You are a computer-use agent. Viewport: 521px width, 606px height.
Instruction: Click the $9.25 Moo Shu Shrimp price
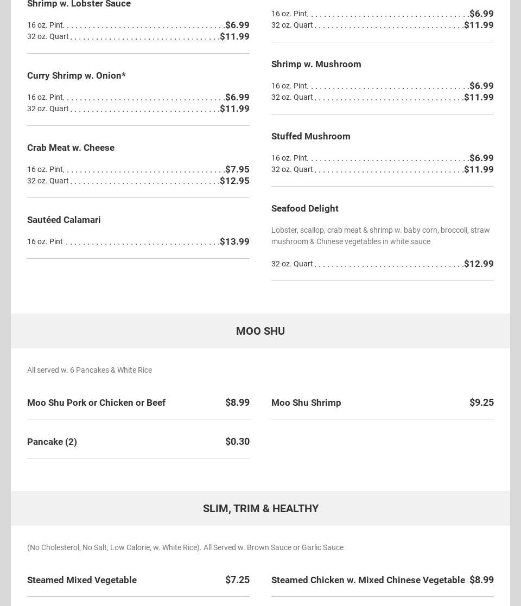point(481,403)
